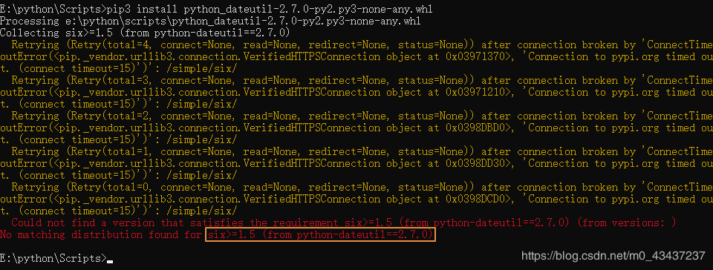Click the "Could not find a version" error line
This screenshot has height=270, width=713.
[344, 223]
